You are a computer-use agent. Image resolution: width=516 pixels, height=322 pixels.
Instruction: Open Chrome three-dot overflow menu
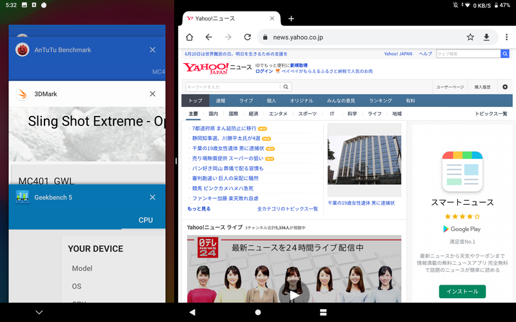506,37
